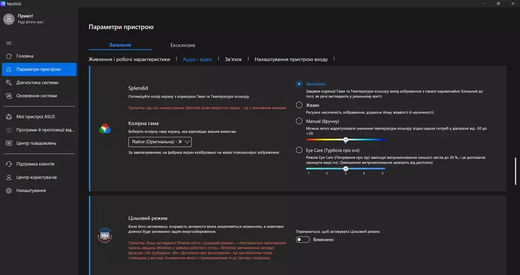The image size is (520, 275).
Task: Expand the Native color gamut dropdown
Action: (160, 142)
